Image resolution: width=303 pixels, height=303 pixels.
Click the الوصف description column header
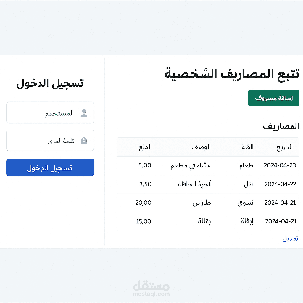coord(201,147)
